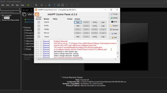Toggle Tomcat service checkbox
This screenshot has width=167, height=93.
(39, 37)
